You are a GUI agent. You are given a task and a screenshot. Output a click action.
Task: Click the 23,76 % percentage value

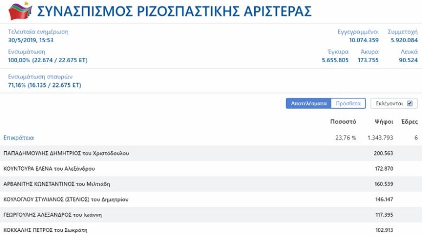coord(346,138)
